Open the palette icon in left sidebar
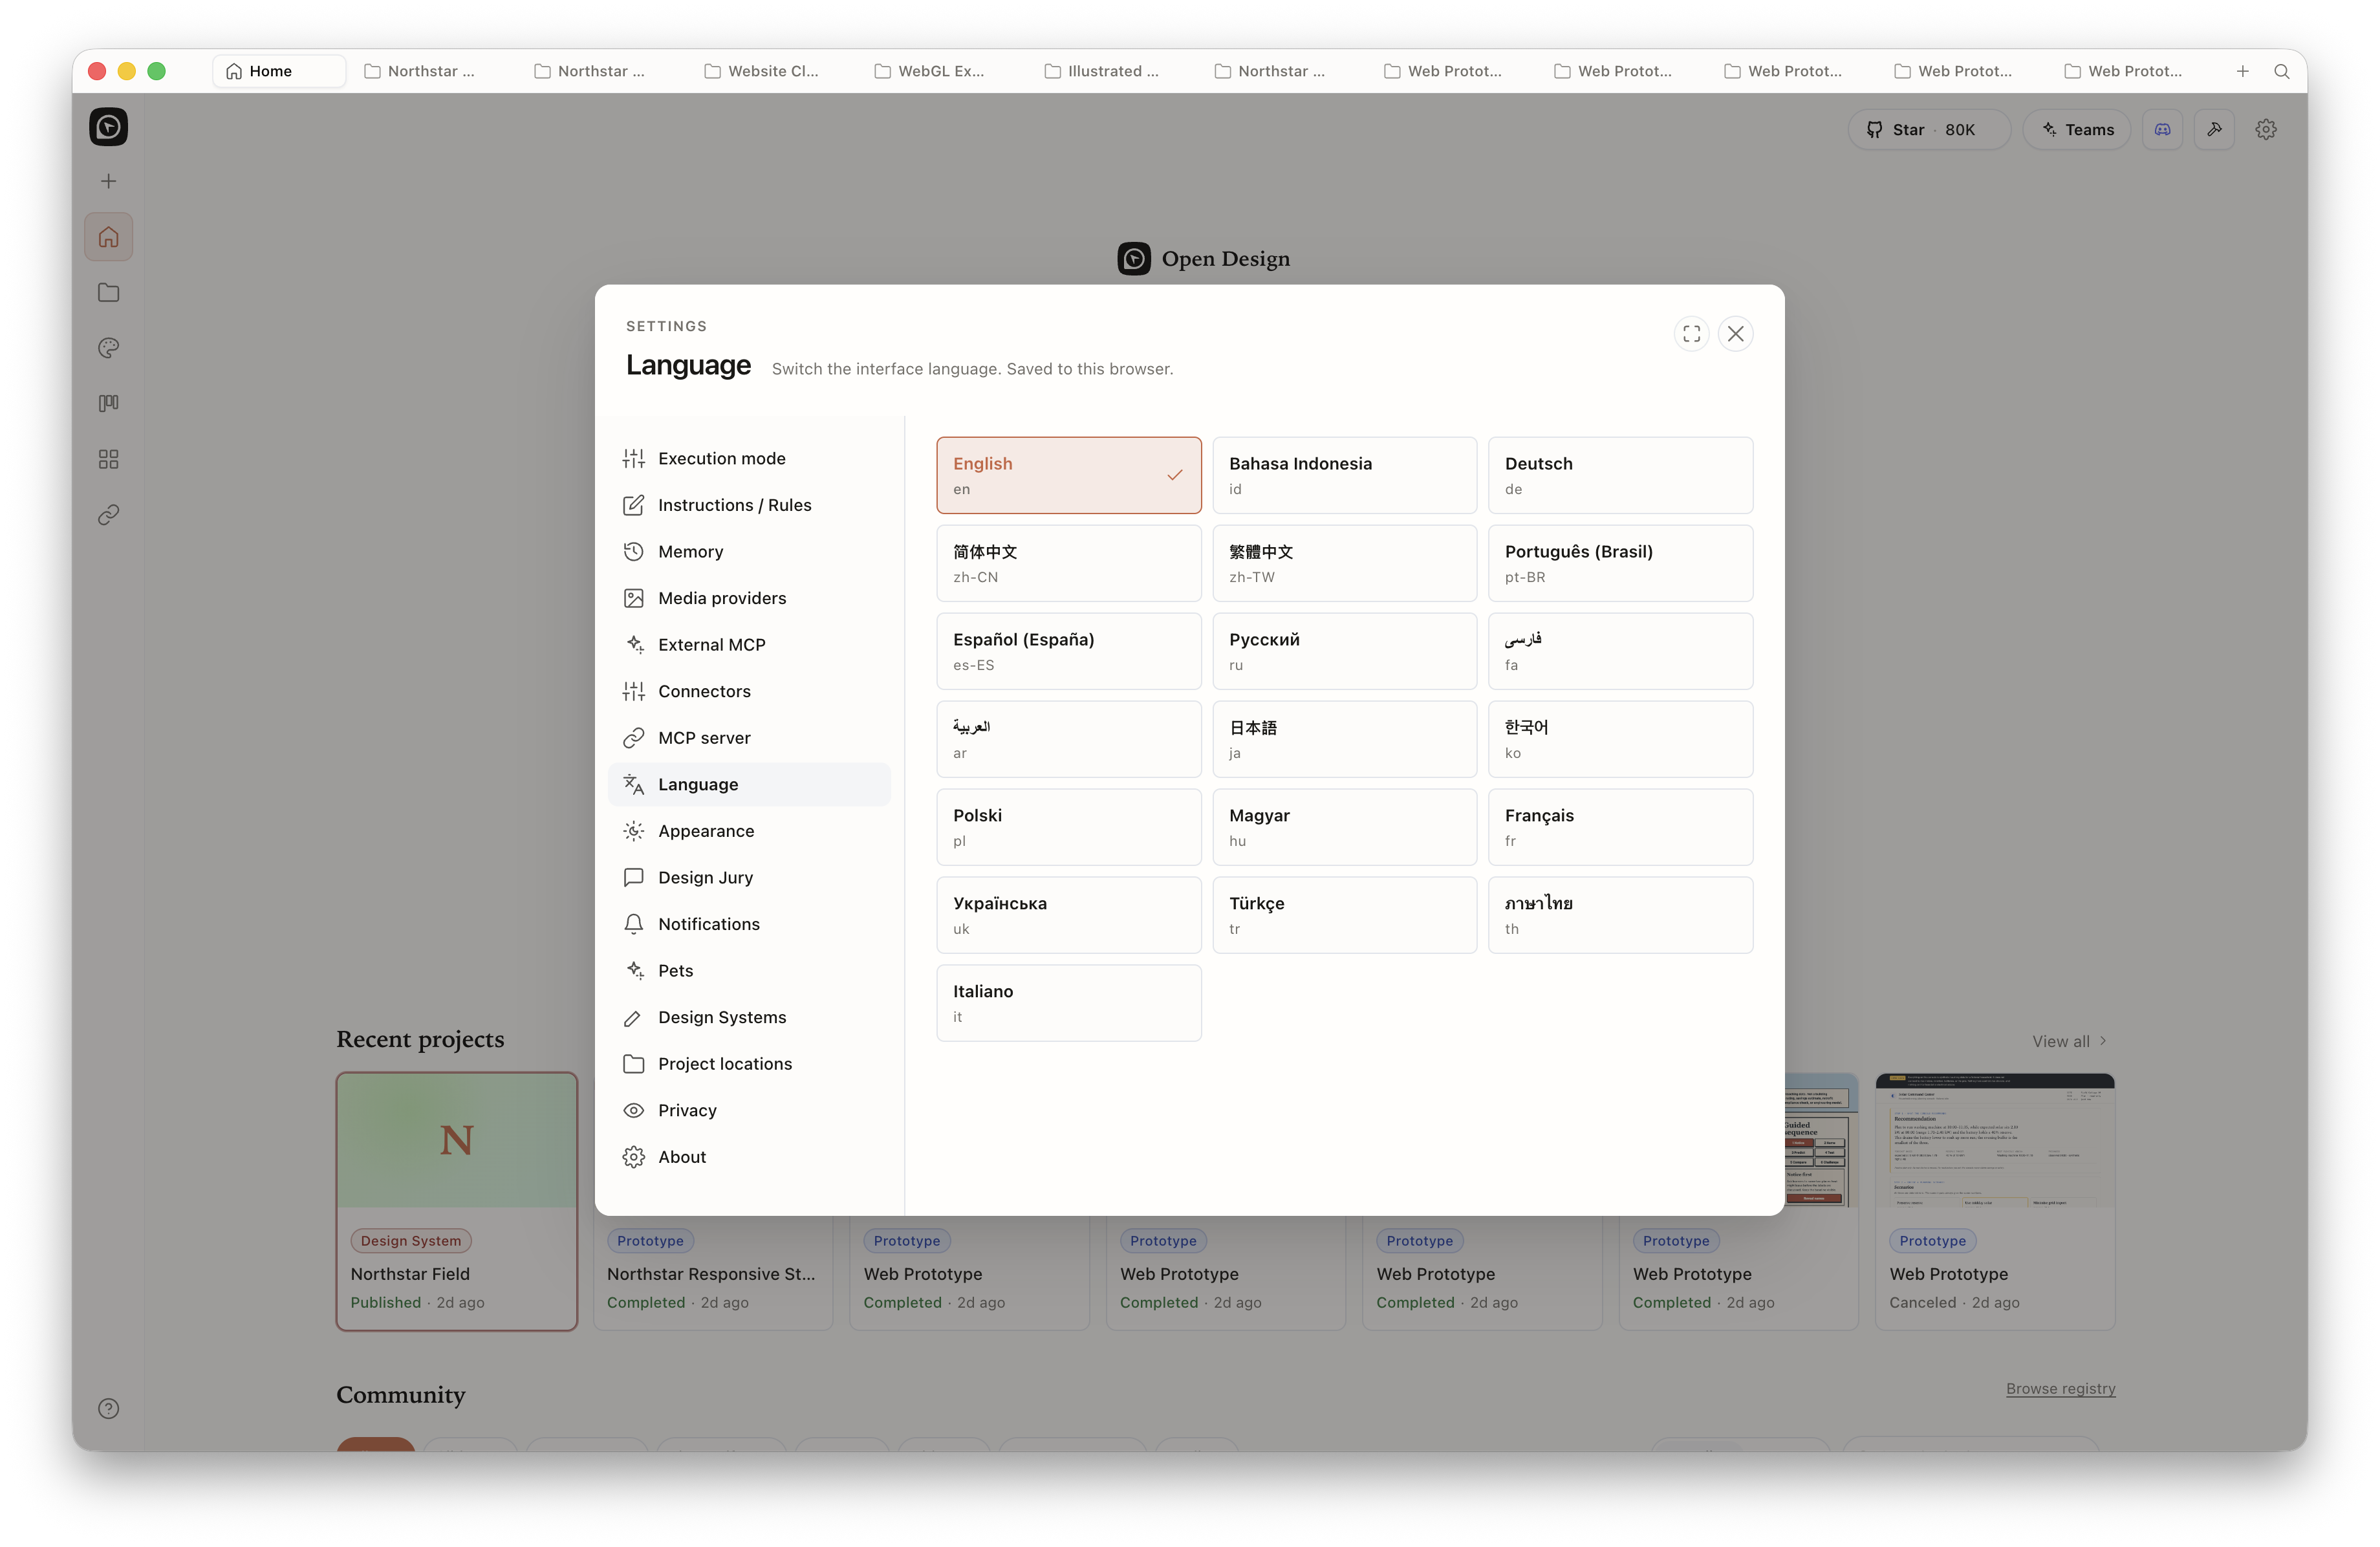This screenshot has width=2380, height=1547. pyautogui.click(x=108, y=348)
